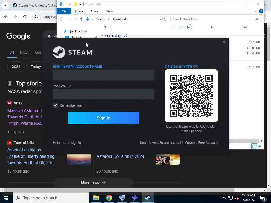
Task: Click the New folder icon in Explorer title bar
Action: [x=75, y=4]
